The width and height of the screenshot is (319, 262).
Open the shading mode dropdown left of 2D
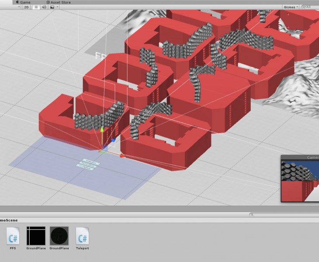click(x=19, y=7)
